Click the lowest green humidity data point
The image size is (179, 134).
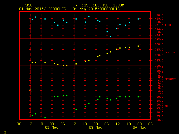[45, 118]
